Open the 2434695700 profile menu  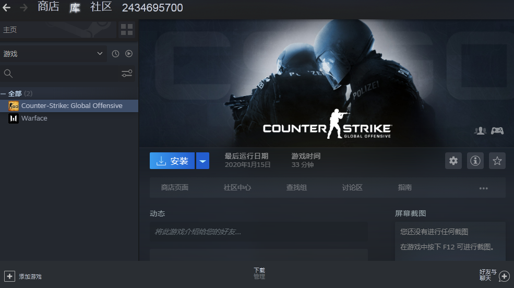pyautogui.click(x=152, y=7)
